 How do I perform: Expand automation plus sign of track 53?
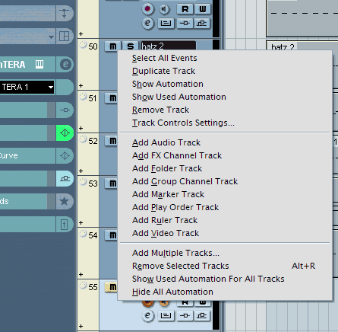81,222
